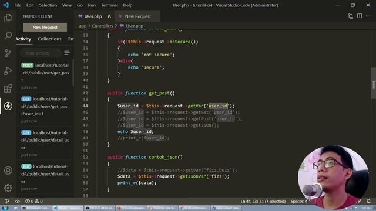Screen dimensions: 376x211
Task: Select the Thunder Client lightning icon
Action: (8, 106)
